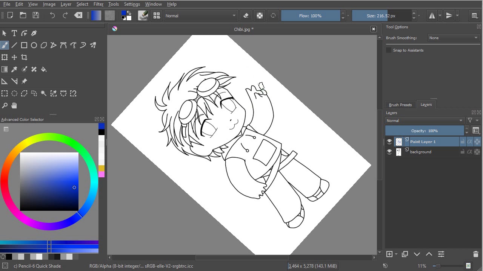483x271 pixels.
Task: Open the horizontal mirror options arrow
Action: pos(440,15)
